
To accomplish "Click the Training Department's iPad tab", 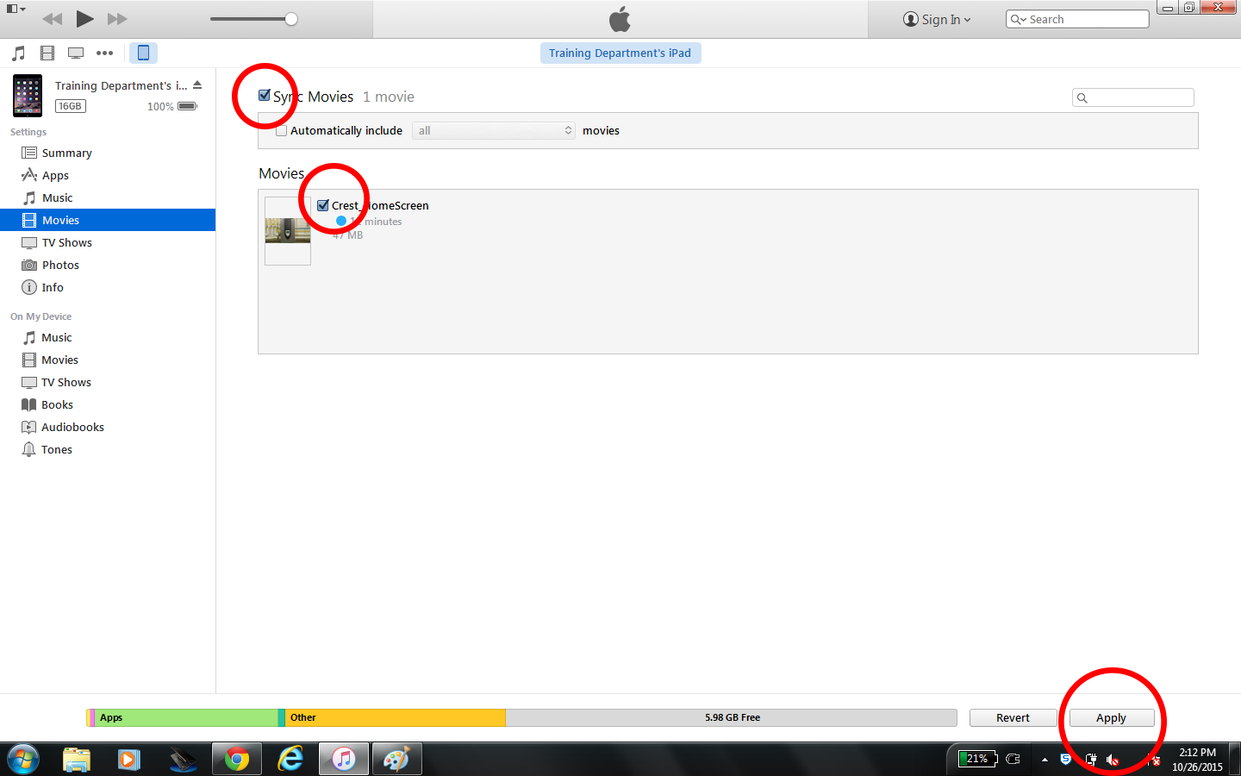I will point(620,53).
